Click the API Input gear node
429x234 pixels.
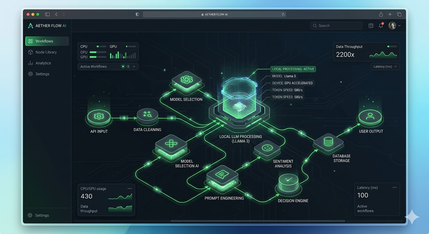(99, 116)
